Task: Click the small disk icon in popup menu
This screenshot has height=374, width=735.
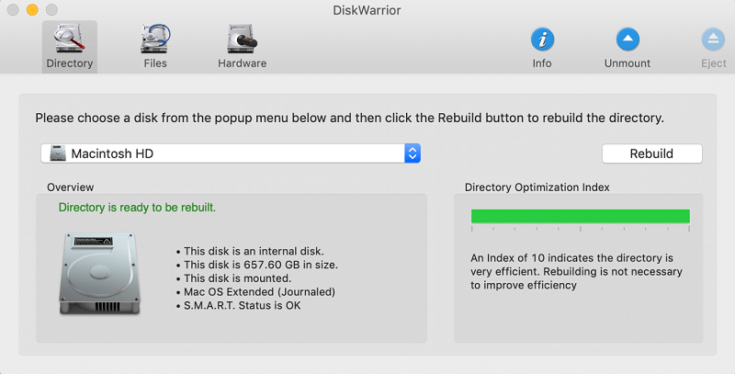Action: [x=56, y=153]
